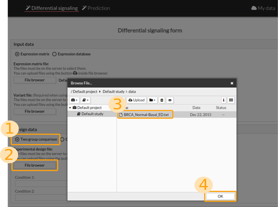Switch to grid view icon
This screenshot has width=278, height=207.
coord(231,100)
